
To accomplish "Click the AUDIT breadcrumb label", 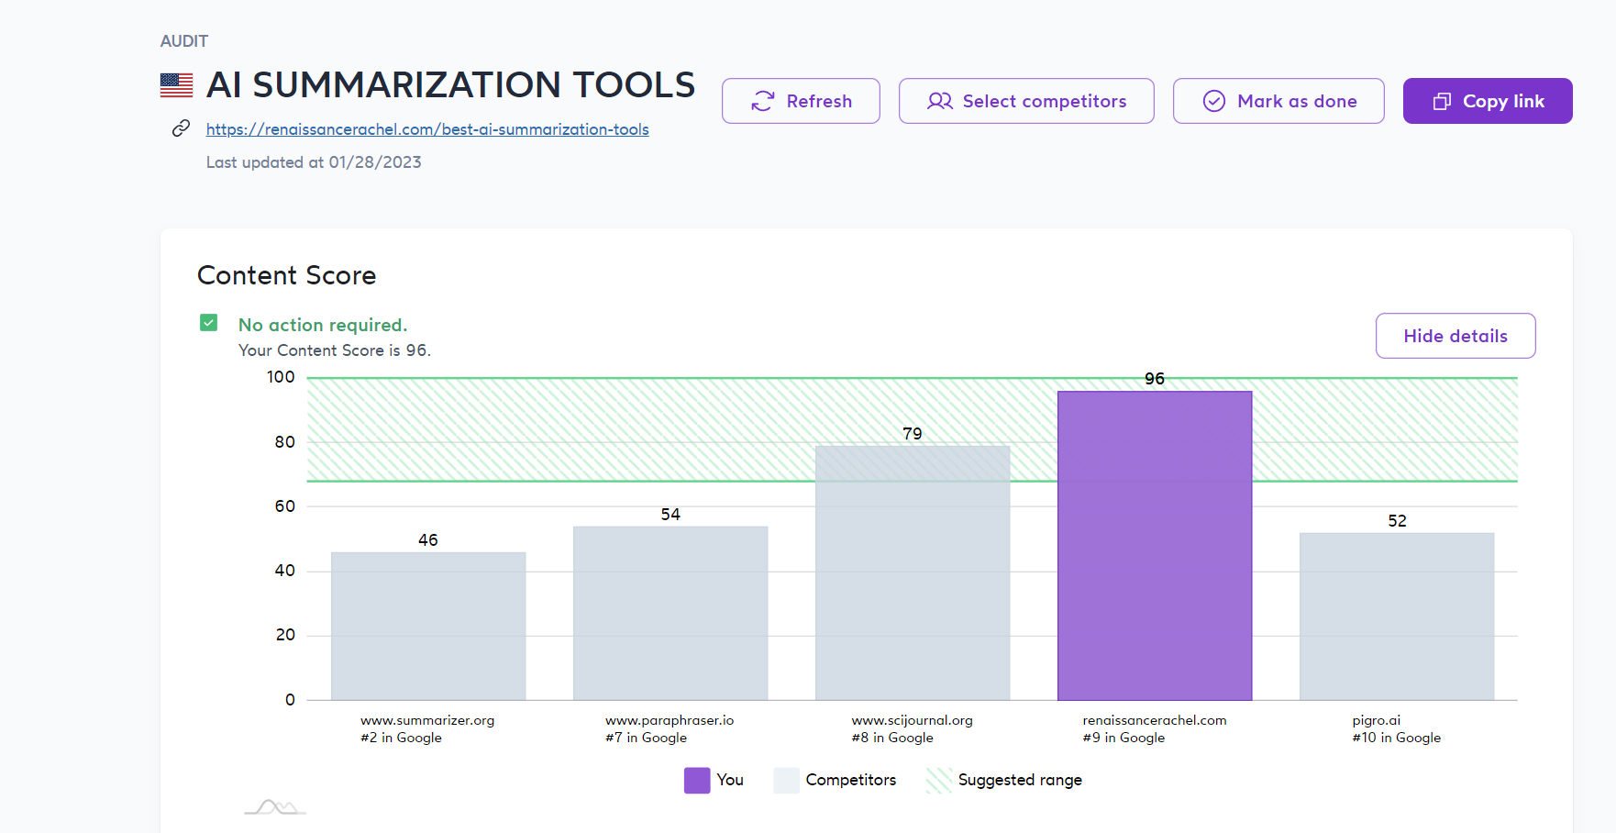I will point(184,41).
